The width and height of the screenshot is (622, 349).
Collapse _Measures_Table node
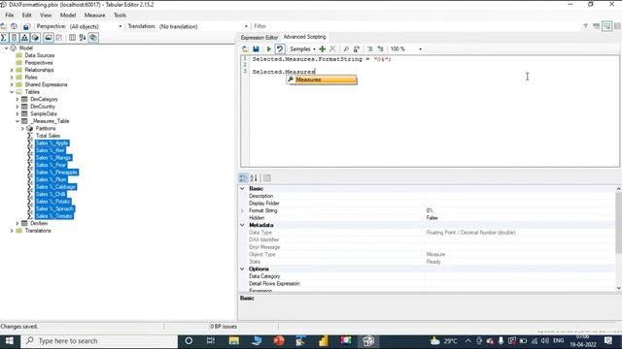pos(17,121)
